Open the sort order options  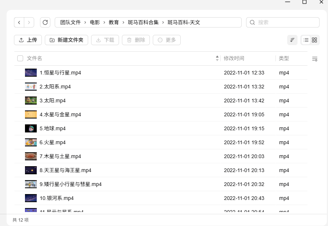292,40
